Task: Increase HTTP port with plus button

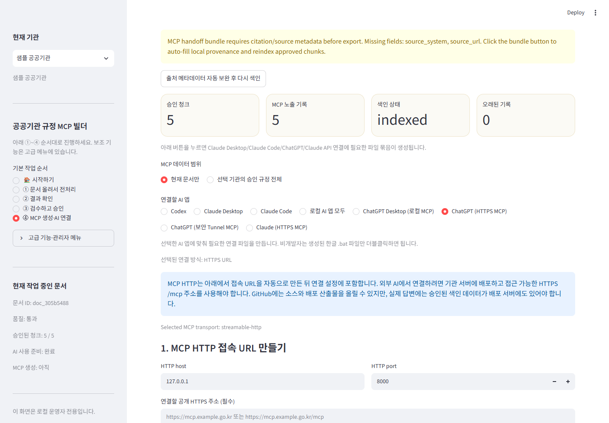Action: (568, 382)
